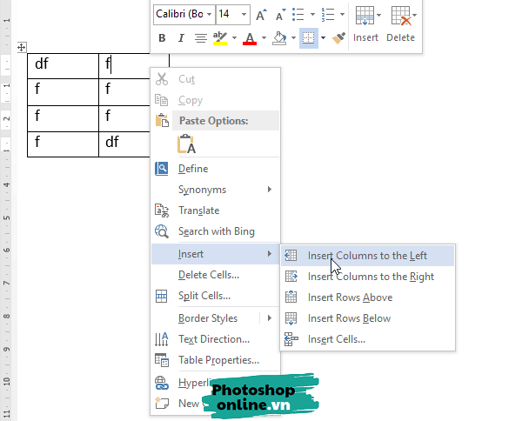Toggle bold formatting in mini toolbar
522x421 pixels.
[162, 38]
